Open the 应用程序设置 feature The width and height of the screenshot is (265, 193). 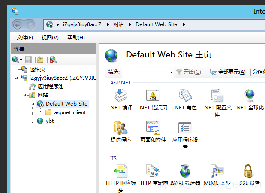click(185, 135)
